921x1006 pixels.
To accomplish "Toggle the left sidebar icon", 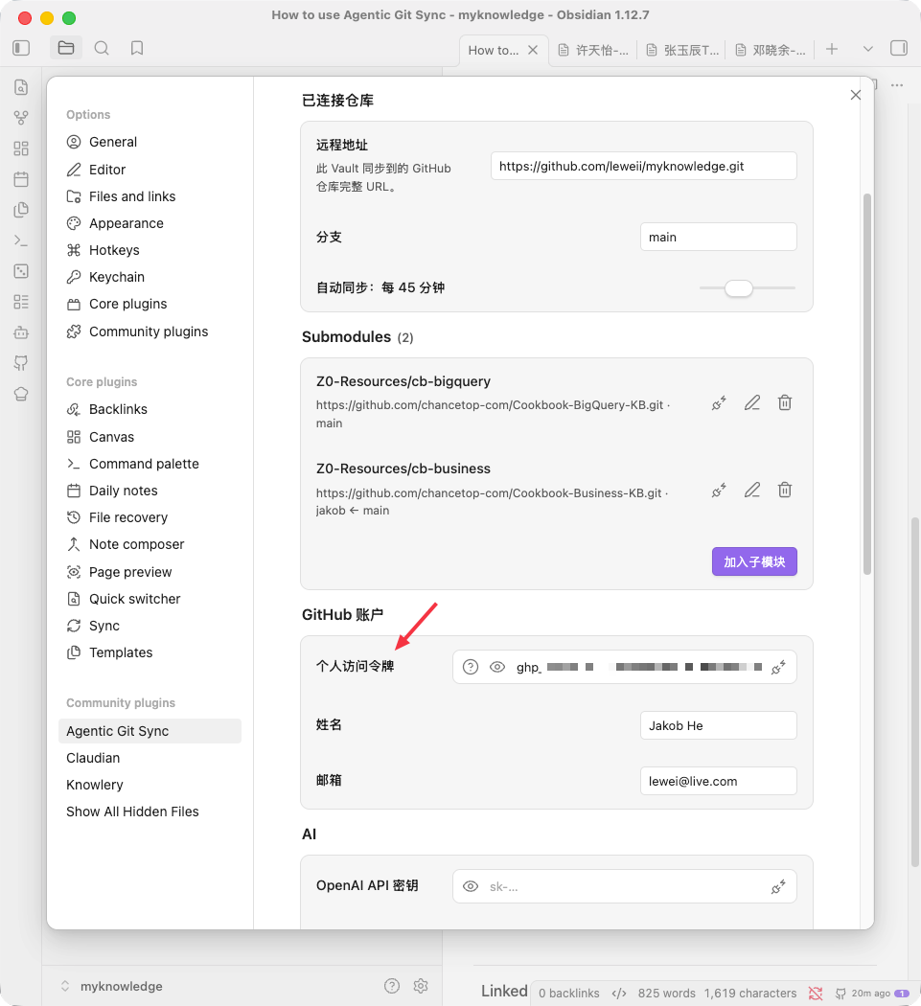I will 21,48.
